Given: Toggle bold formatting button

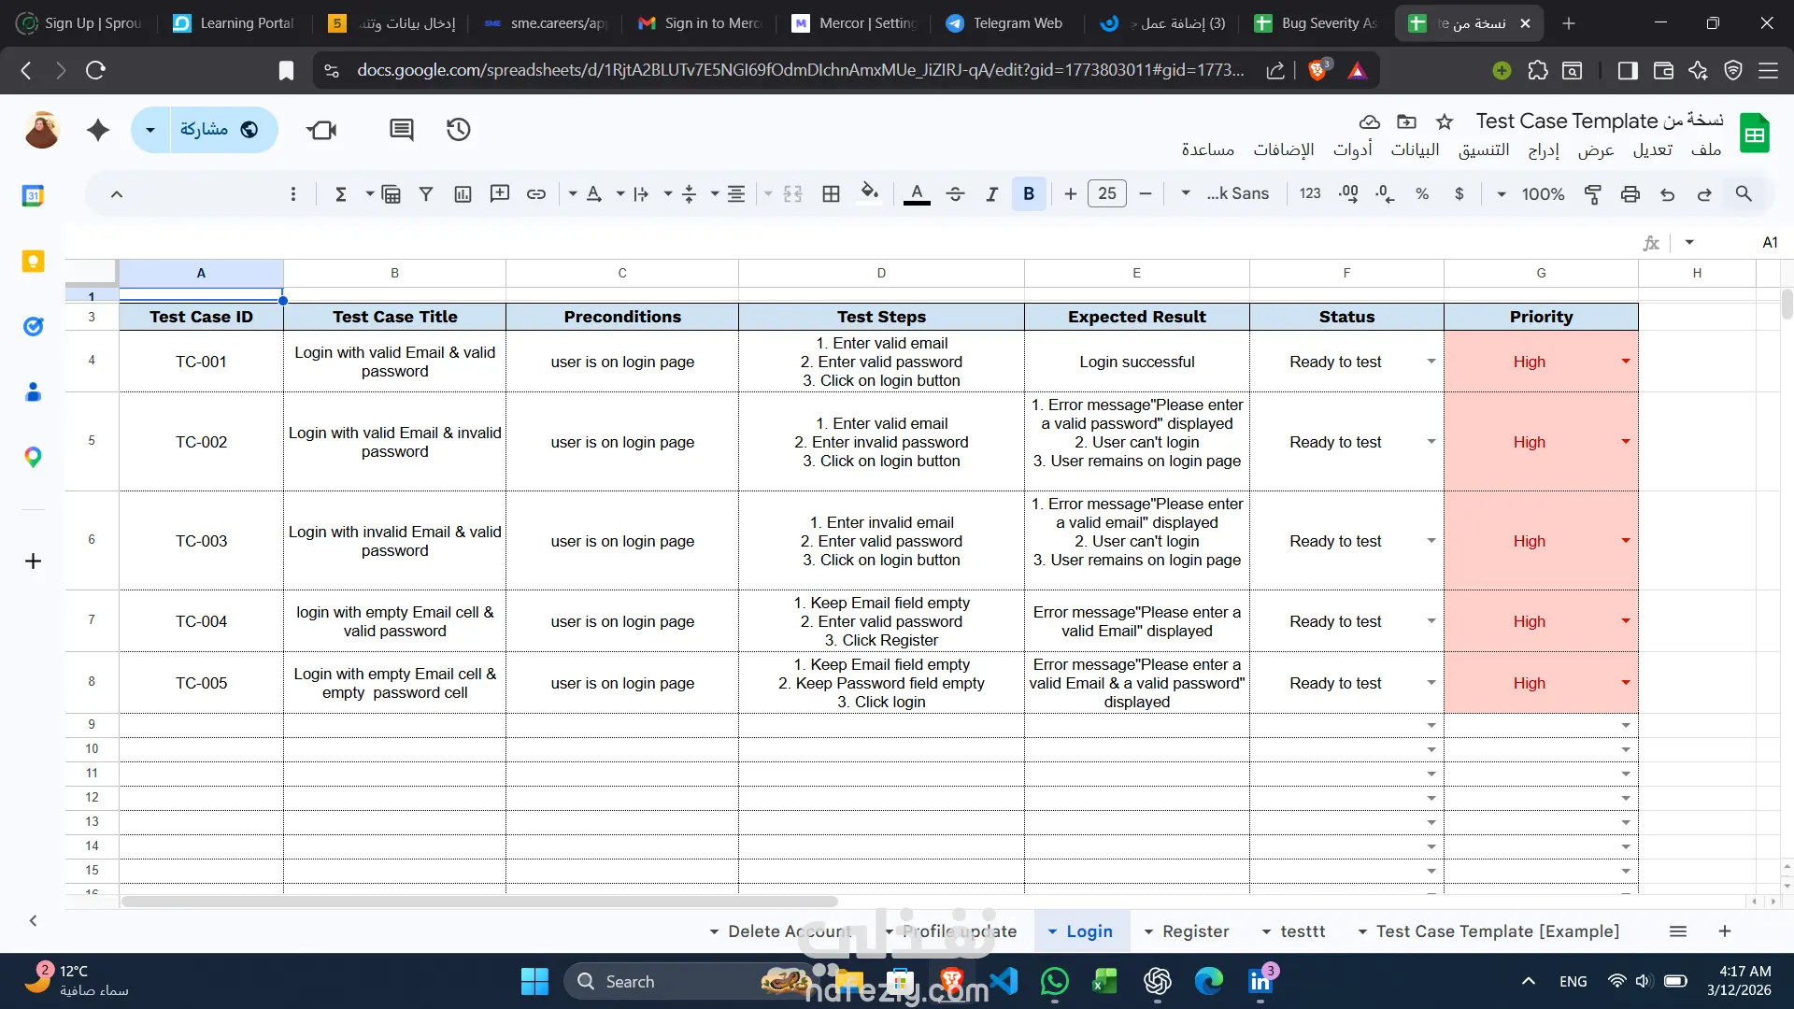Looking at the screenshot, I should [1029, 193].
